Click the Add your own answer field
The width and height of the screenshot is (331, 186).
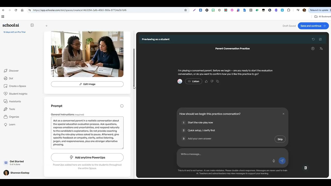click(x=199, y=139)
